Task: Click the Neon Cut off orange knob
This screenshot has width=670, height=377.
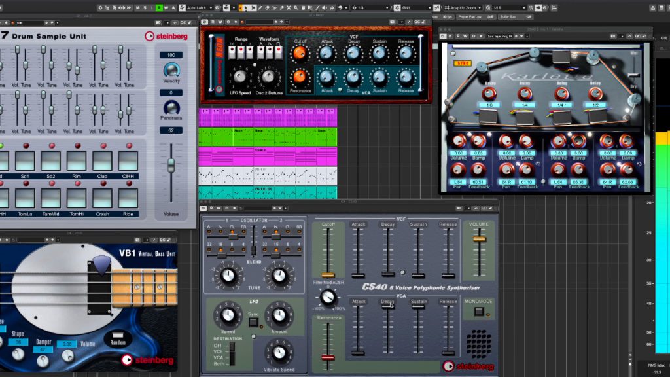Action: (300, 53)
